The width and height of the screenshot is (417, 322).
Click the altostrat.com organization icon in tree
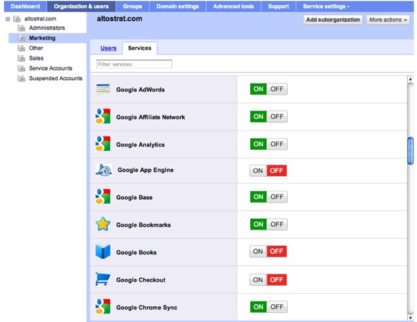click(x=17, y=19)
